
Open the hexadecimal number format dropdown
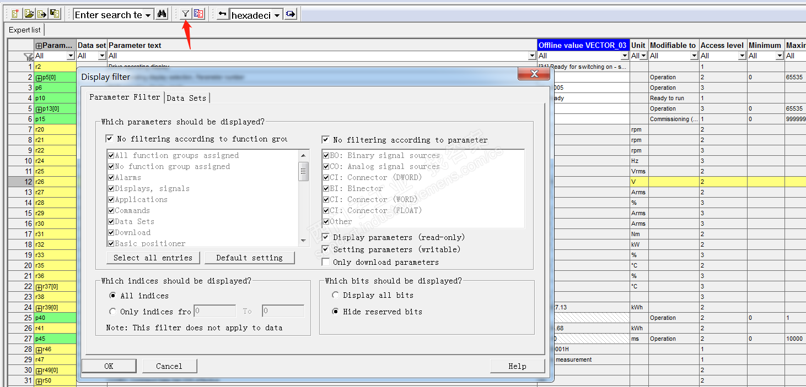point(277,15)
